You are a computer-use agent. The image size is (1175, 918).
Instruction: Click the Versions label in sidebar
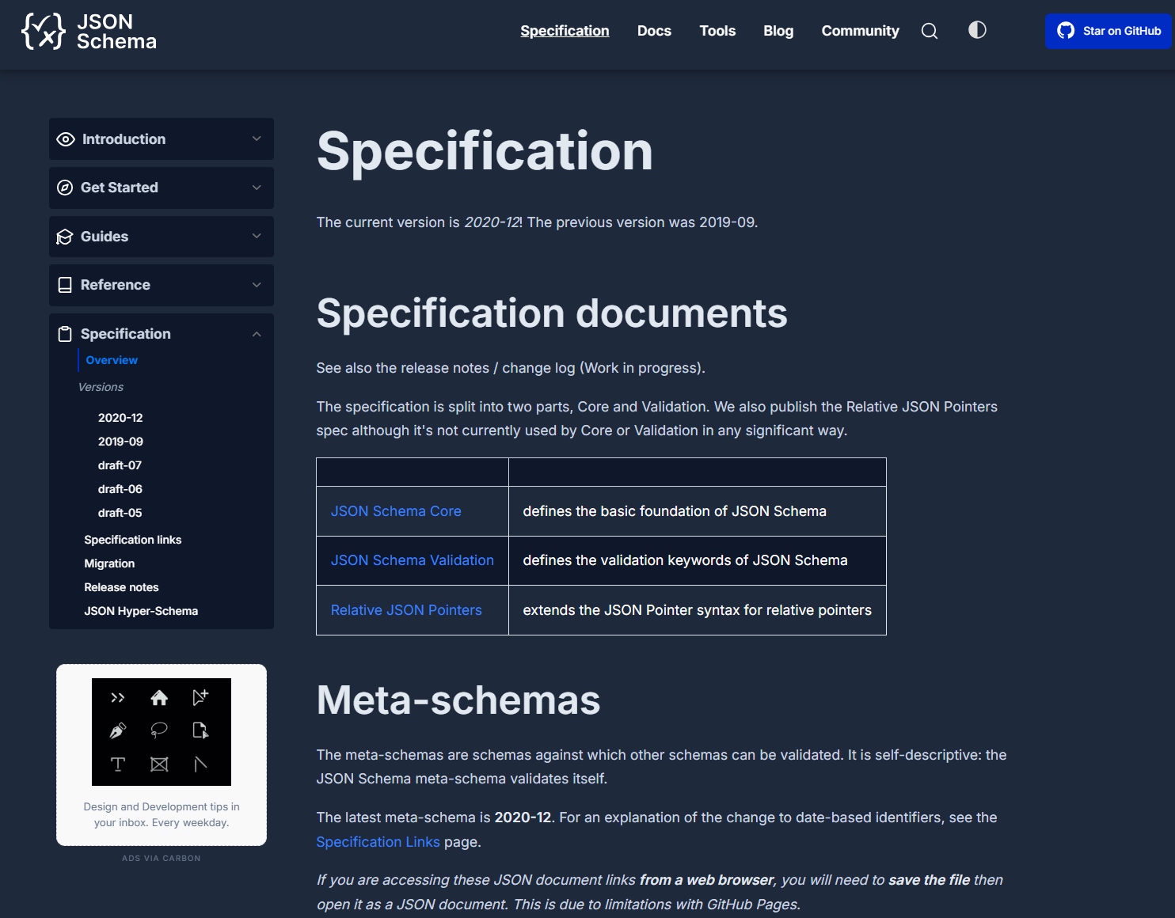(x=101, y=387)
